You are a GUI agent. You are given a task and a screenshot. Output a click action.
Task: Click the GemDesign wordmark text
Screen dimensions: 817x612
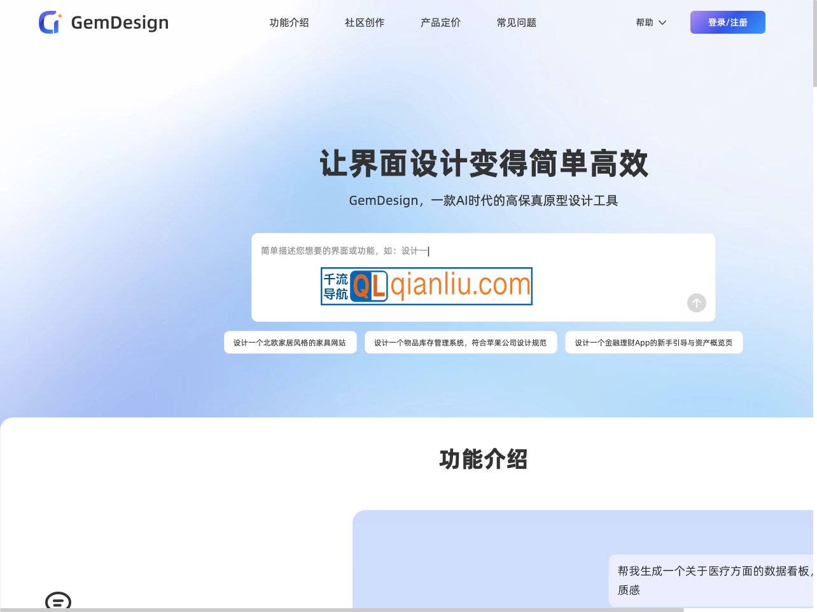(119, 22)
